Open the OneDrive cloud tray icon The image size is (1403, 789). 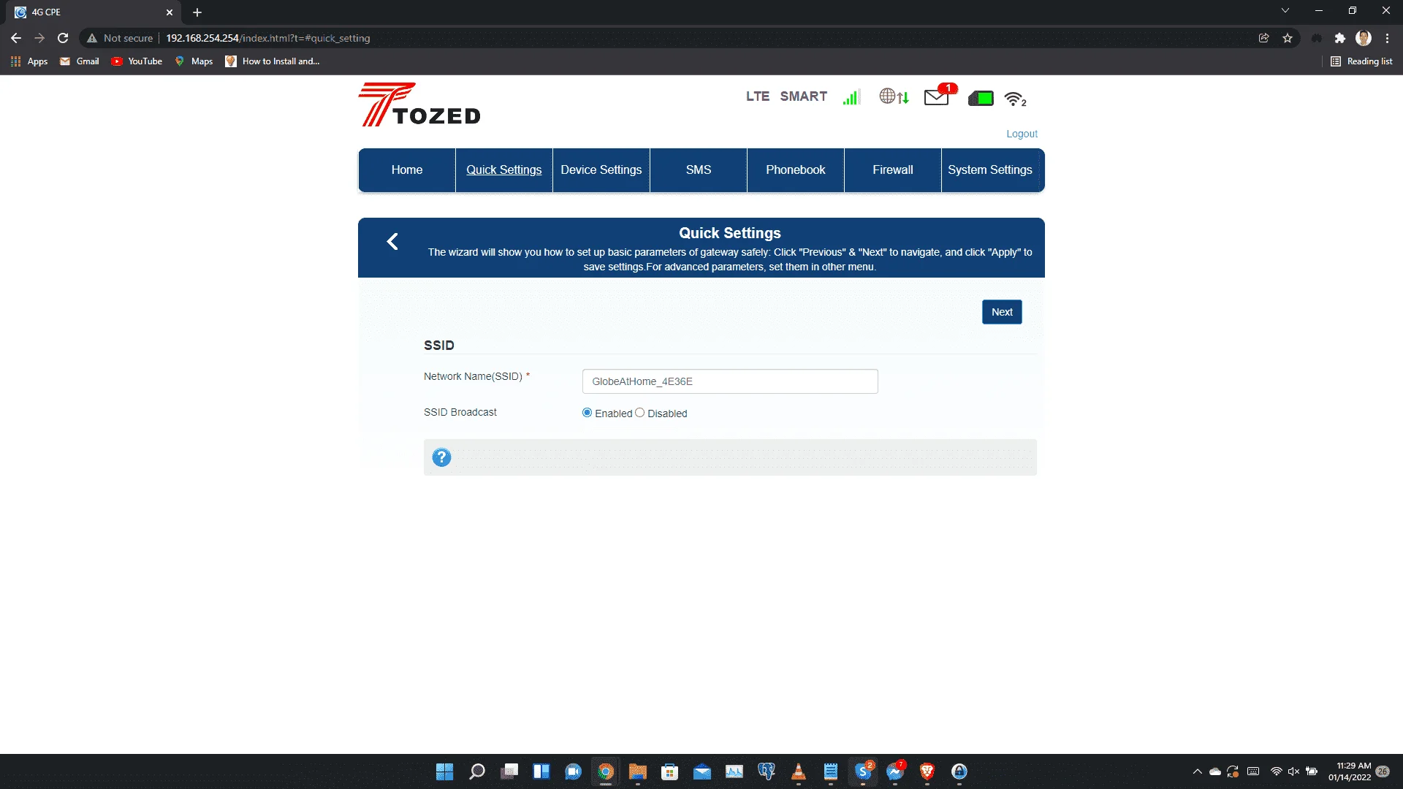click(1215, 771)
